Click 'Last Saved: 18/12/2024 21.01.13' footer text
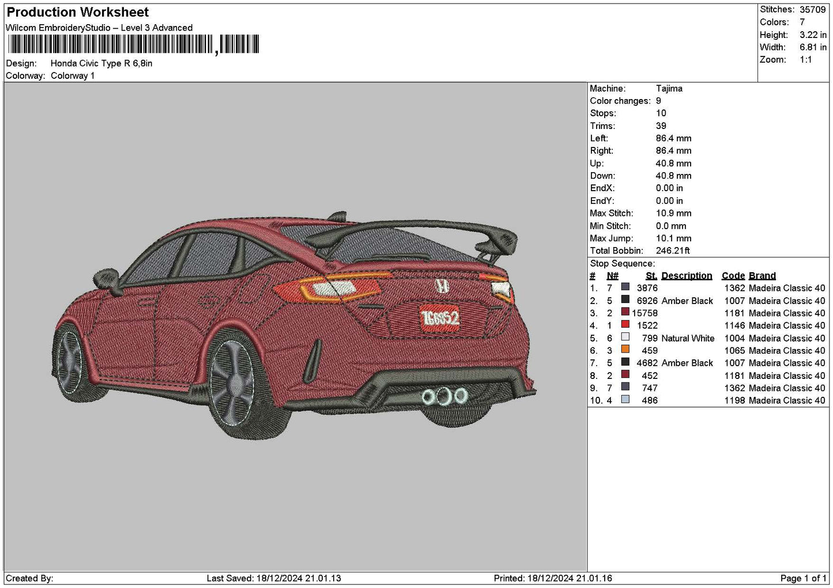The height and width of the screenshot is (588, 833). coord(274,578)
